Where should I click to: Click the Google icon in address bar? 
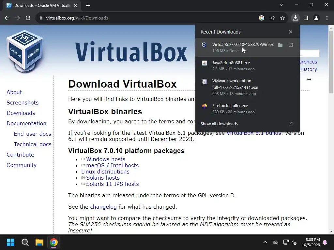pyautogui.click(x=262, y=18)
